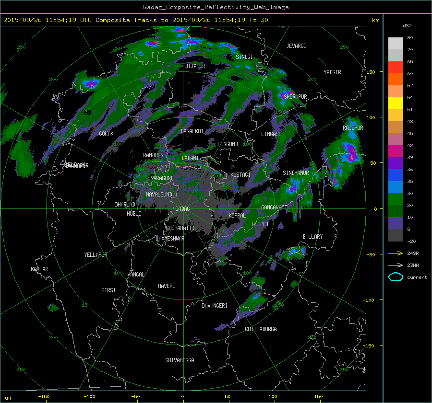Click the SINDGI city label
This screenshot has width=432, height=403.
pyautogui.click(x=244, y=57)
